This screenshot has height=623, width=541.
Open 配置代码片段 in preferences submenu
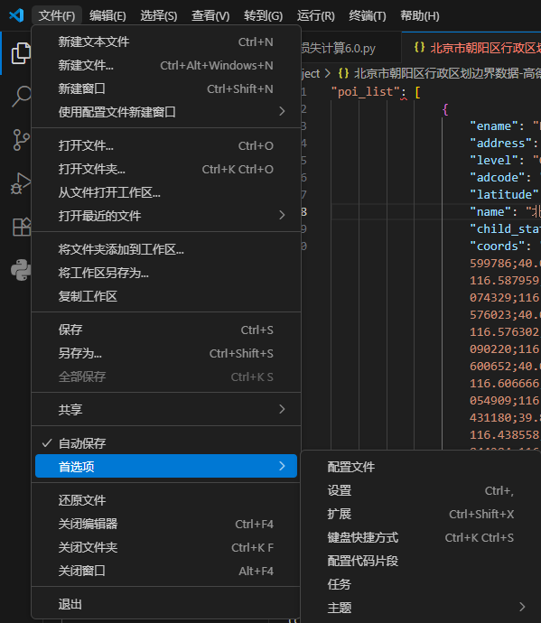click(x=423, y=560)
